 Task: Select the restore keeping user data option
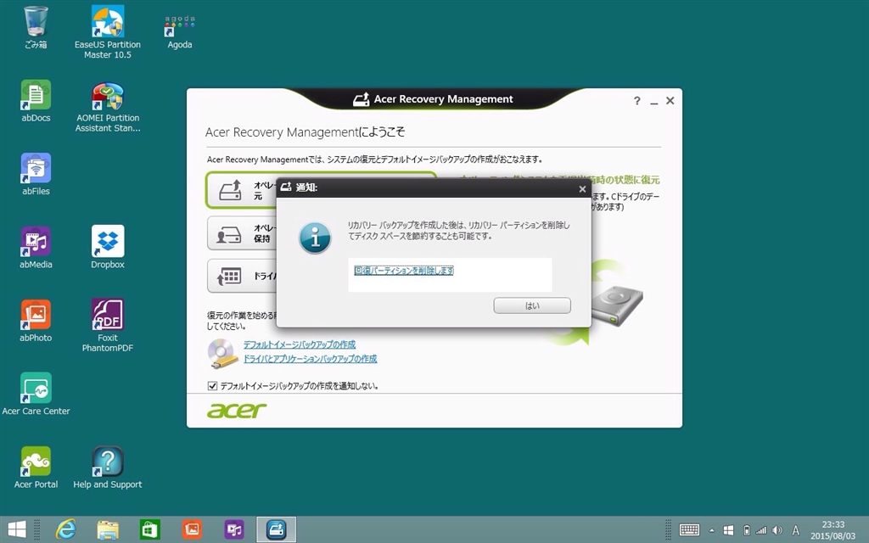[242, 233]
